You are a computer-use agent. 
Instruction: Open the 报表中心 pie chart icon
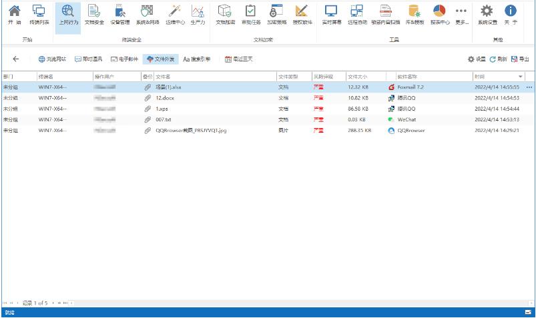pyautogui.click(x=439, y=15)
